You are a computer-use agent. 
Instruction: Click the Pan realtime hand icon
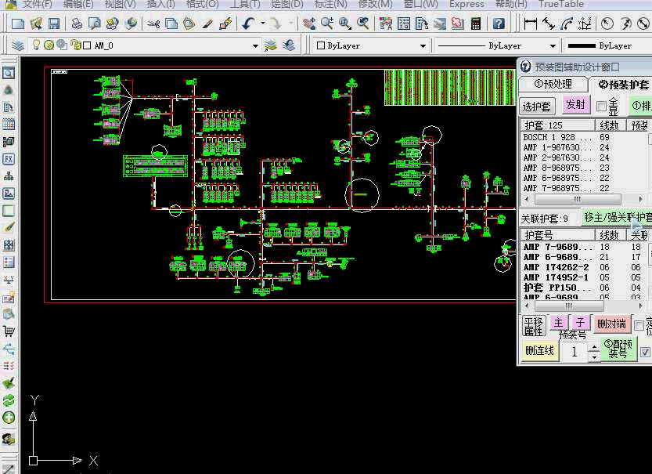309,24
